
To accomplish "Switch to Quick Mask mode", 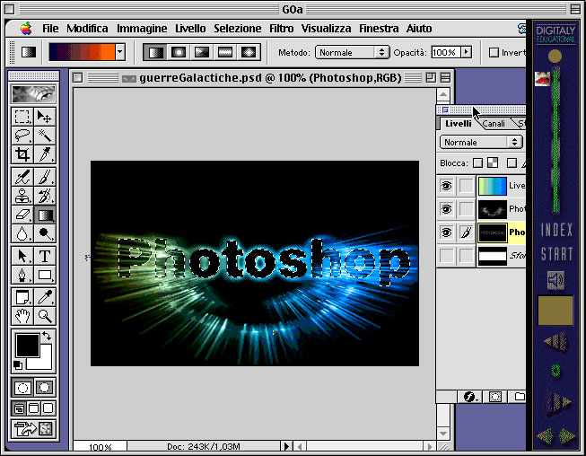I will pos(45,388).
